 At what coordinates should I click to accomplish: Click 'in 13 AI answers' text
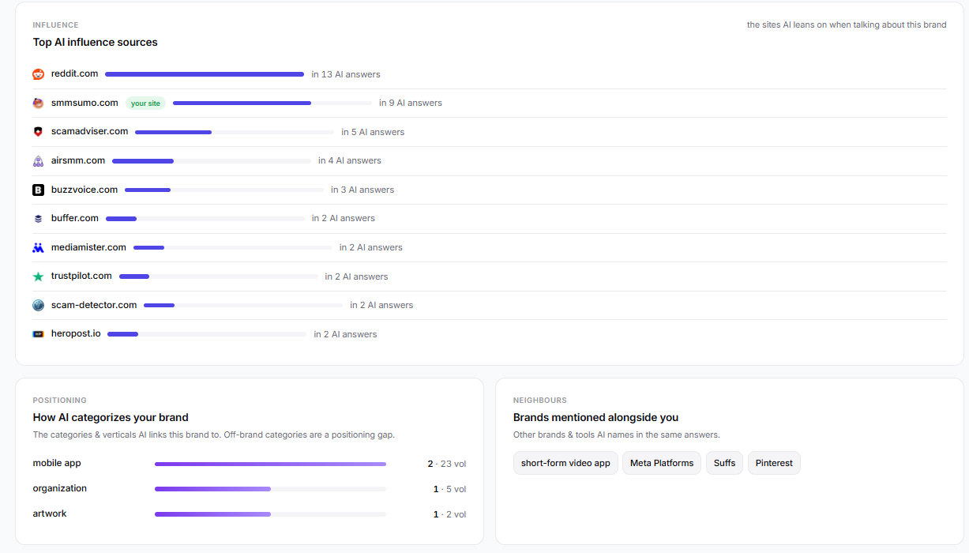pyautogui.click(x=346, y=74)
